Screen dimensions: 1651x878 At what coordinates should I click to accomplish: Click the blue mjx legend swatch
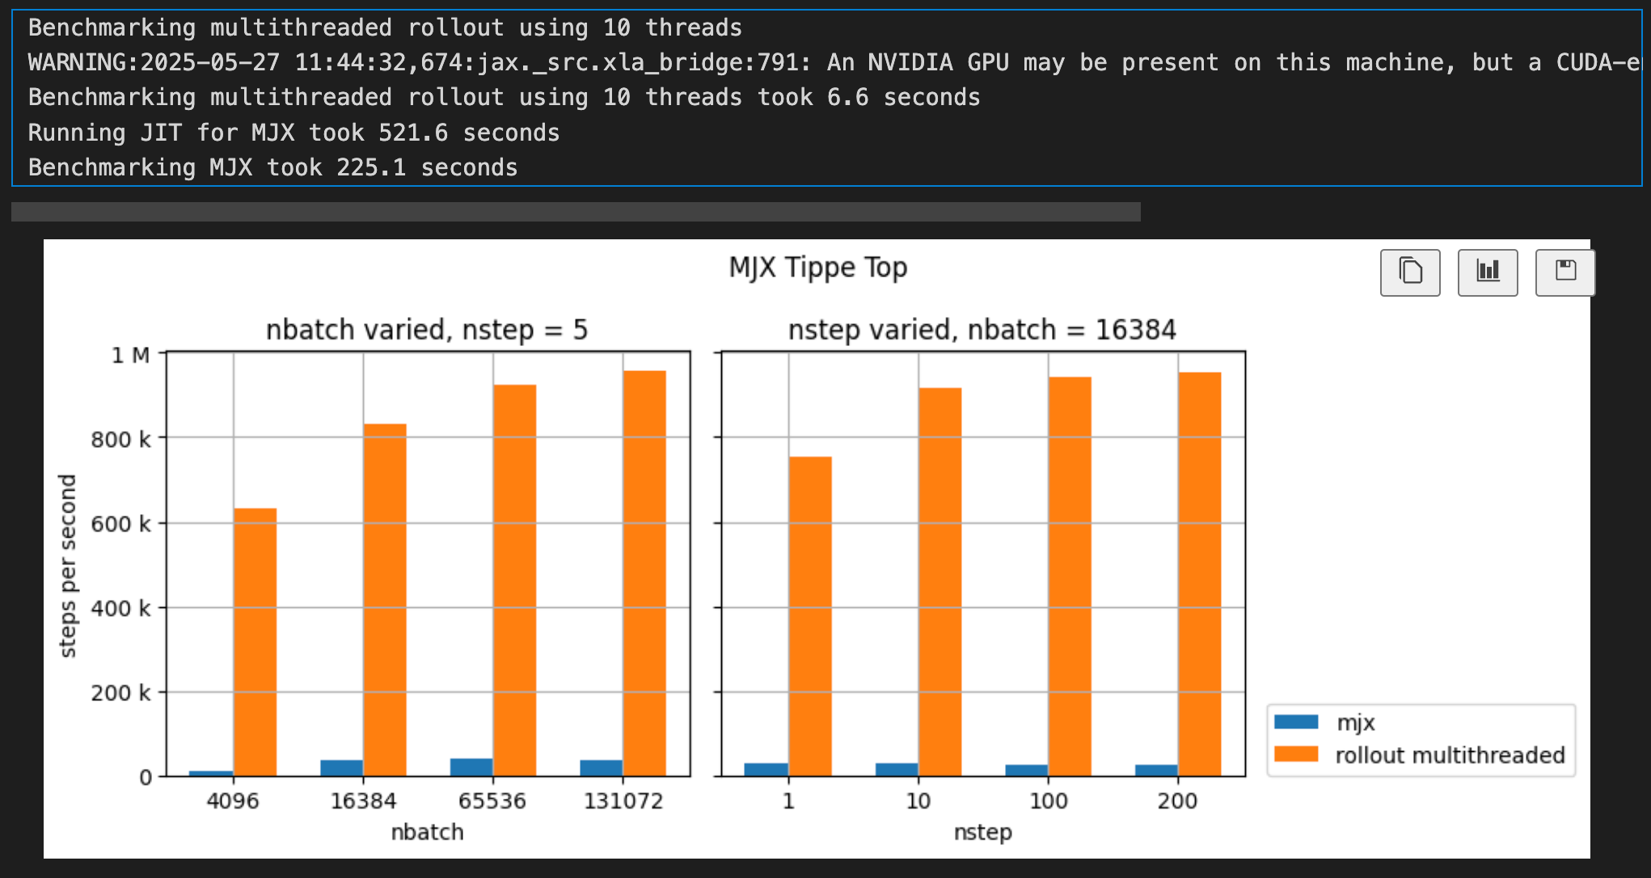coord(1296,722)
